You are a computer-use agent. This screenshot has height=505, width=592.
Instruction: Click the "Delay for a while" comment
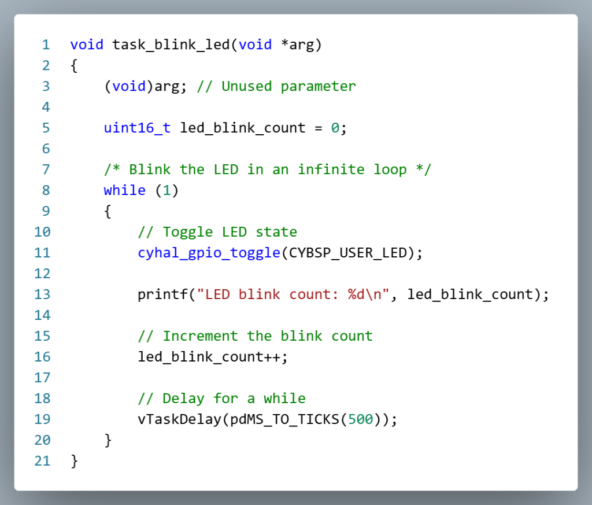(221, 399)
